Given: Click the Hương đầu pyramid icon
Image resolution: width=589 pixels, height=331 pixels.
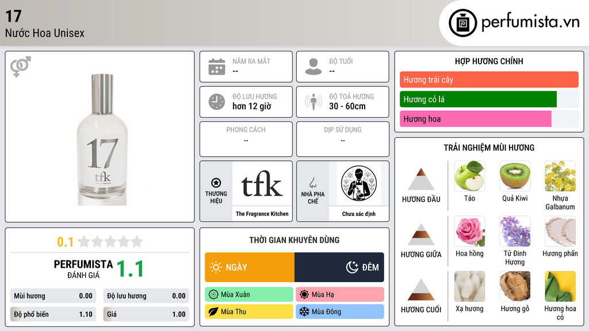Looking at the screenshot, I should (421, 179).
